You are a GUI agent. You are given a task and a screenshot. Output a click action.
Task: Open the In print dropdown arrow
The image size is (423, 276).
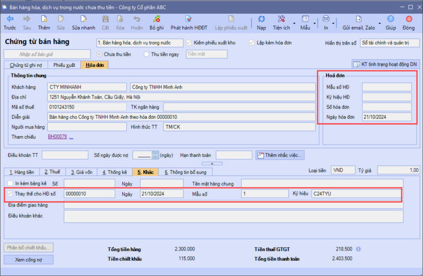(334, 23)
